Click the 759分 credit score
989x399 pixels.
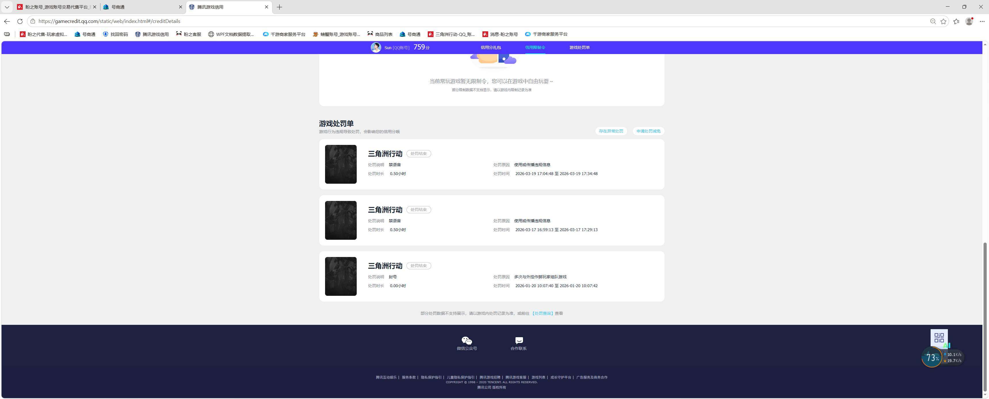(x=421, y=47)
